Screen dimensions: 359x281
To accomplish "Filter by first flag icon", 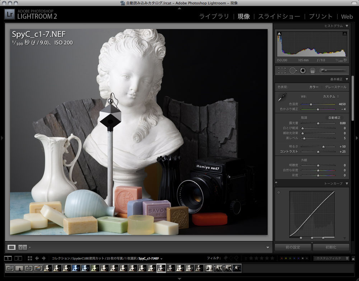I will (226, 258).
